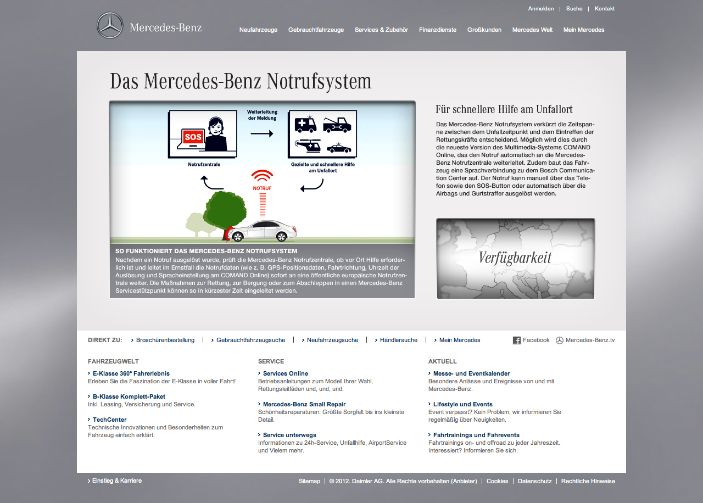
Task: Click the Mercedes-Benz star logo
Action: coord(110,26)
